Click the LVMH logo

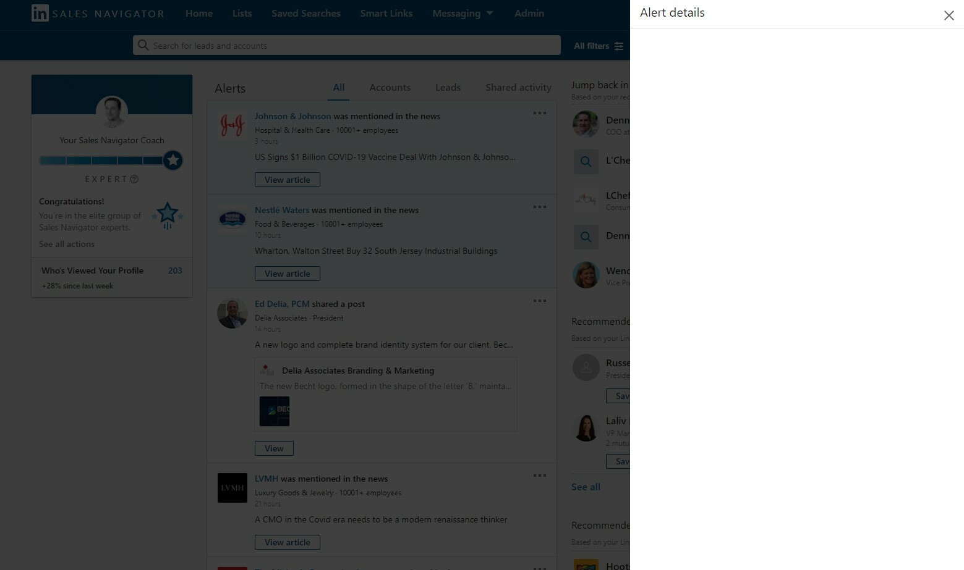coord(232,488)
